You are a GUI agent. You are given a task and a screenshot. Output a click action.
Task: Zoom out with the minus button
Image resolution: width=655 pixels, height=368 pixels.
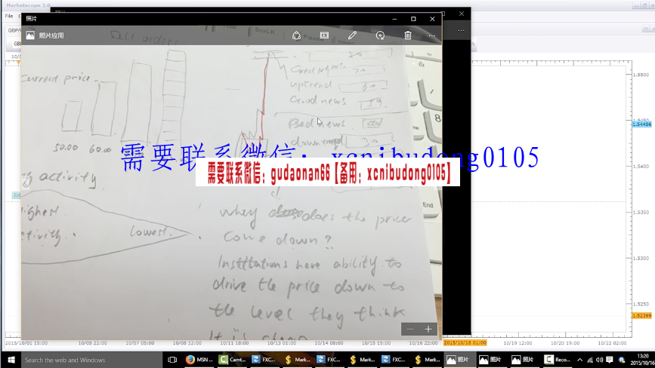click(410, 329)
